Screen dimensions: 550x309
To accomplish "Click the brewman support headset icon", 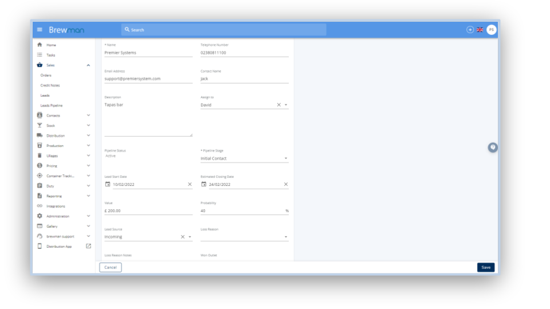I will [40, 236].
